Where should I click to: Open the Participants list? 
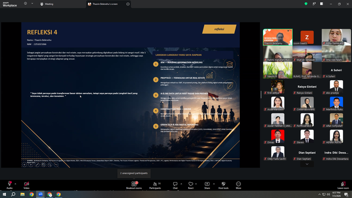point(155,185)
